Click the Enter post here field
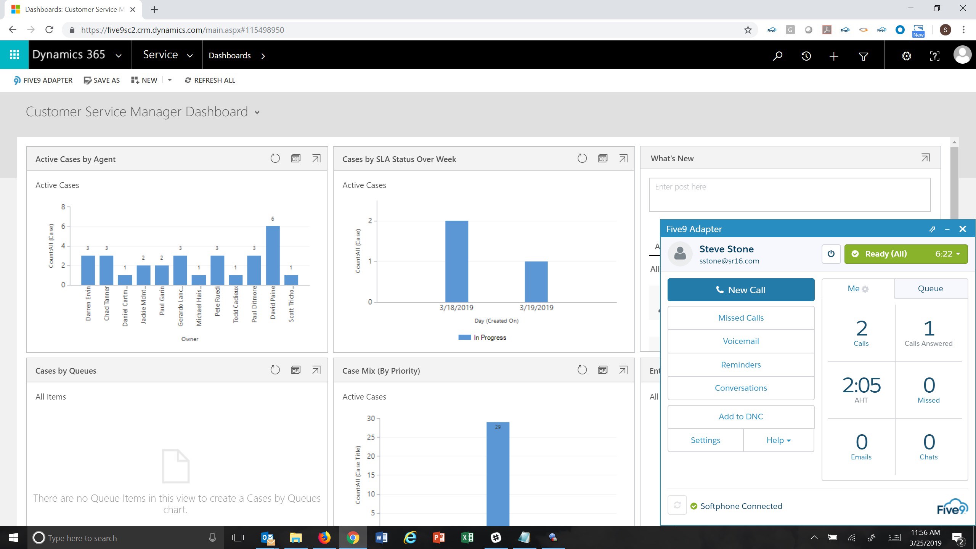This screenshot has height=549, width=976. 789,194
